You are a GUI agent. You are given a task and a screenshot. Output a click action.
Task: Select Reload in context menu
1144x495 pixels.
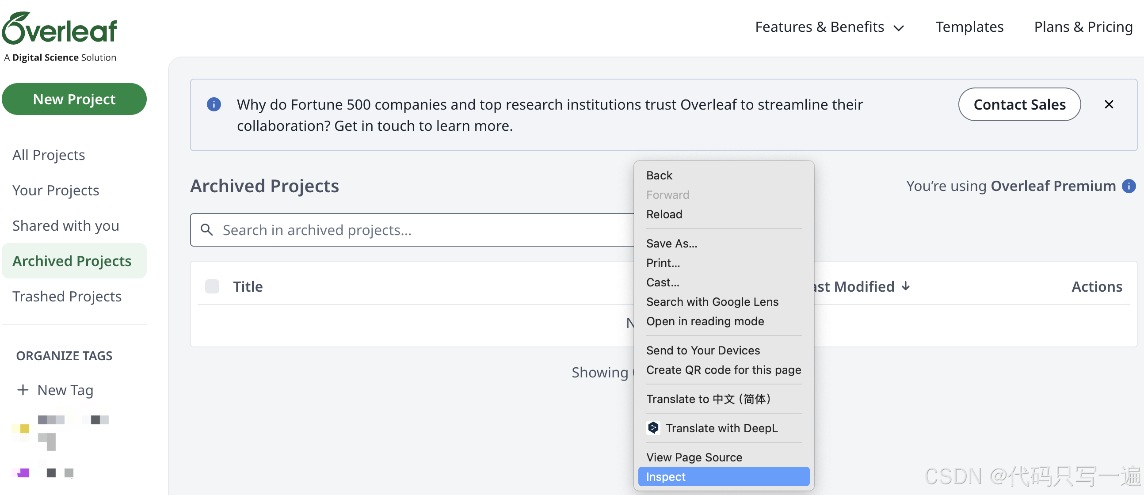click(x=664, y=214)
